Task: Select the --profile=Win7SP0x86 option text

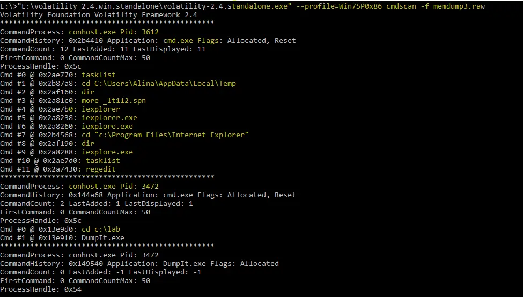Action: (339, 6)
